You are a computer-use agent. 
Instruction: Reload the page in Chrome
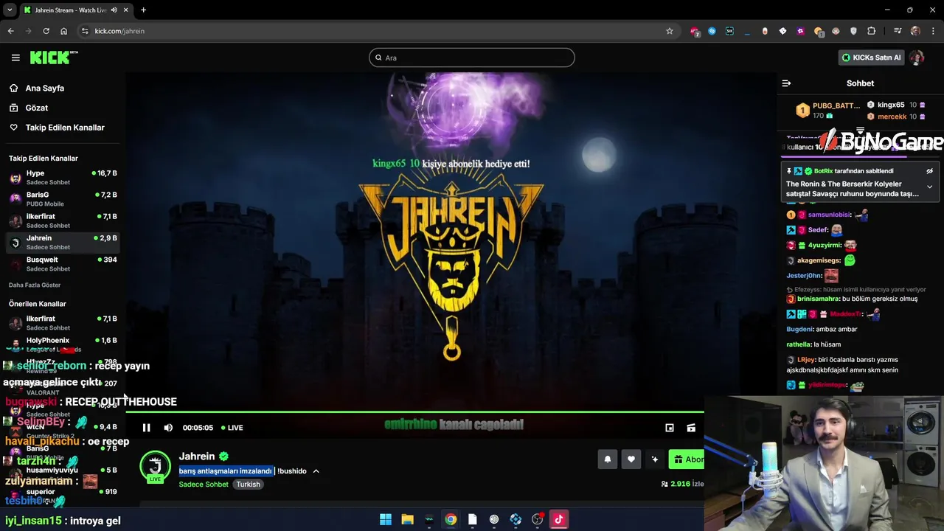click(46, 31)
